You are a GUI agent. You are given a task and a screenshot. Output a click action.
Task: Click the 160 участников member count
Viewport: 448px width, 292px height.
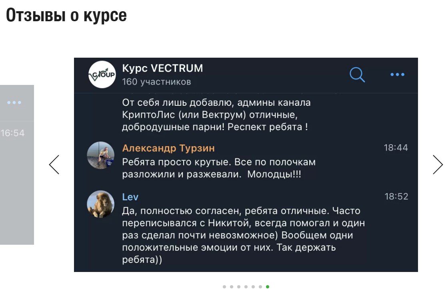(156, 82)
